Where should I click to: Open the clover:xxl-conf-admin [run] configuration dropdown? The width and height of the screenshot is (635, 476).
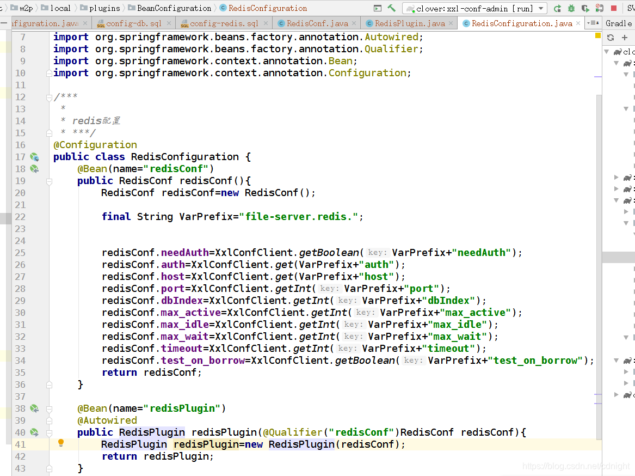click(x=474, y=8)
